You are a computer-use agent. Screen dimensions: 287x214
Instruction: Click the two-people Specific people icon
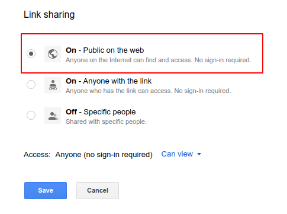coord(53,116)
